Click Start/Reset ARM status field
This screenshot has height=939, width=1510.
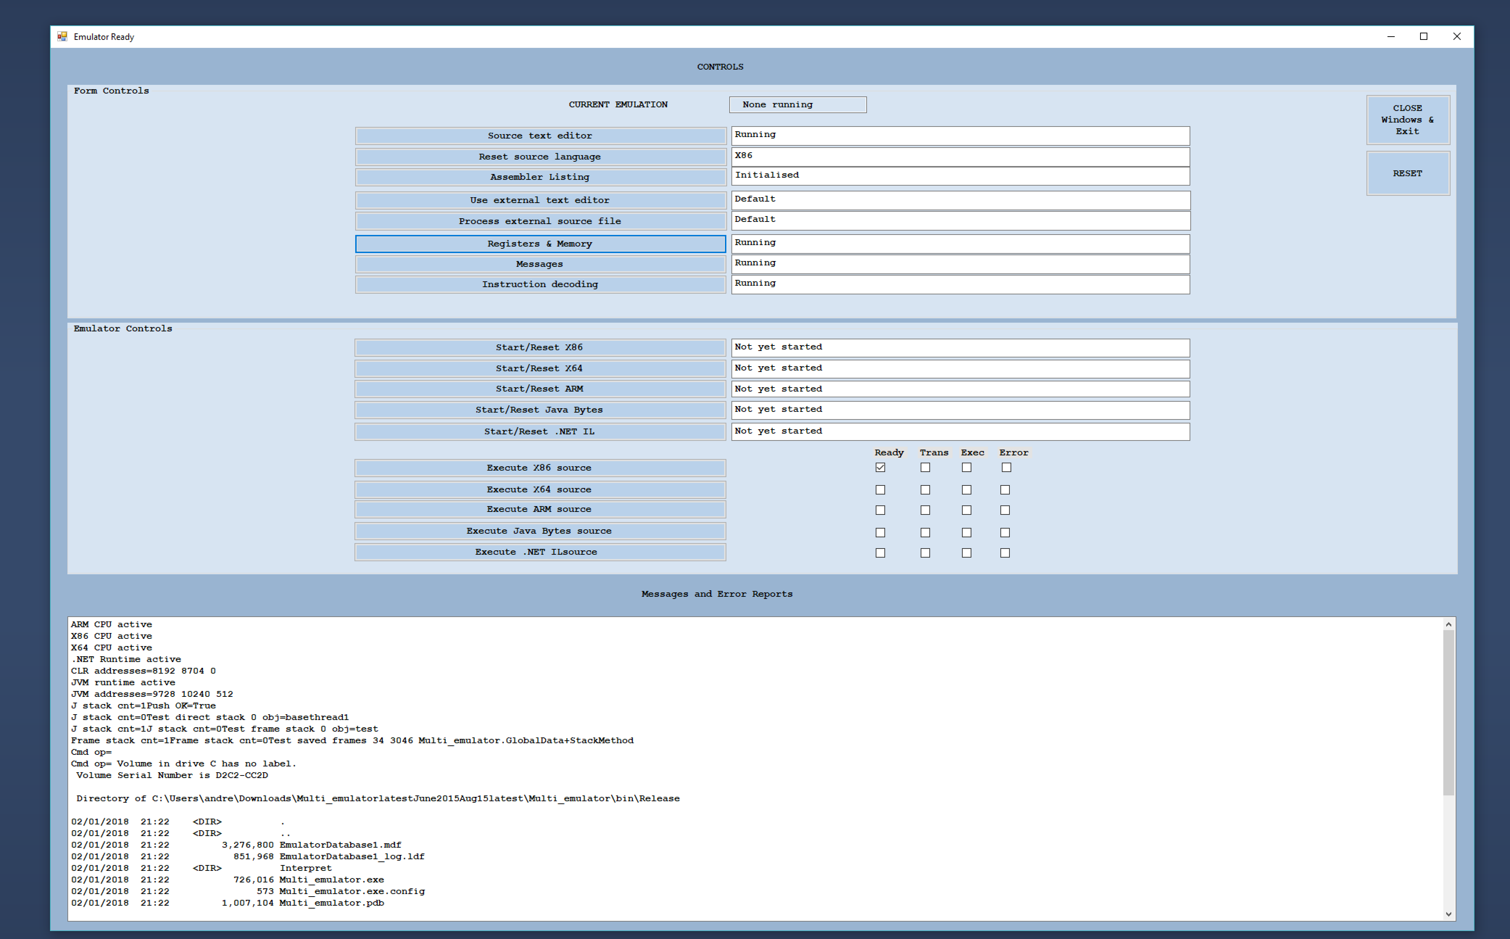961,389
